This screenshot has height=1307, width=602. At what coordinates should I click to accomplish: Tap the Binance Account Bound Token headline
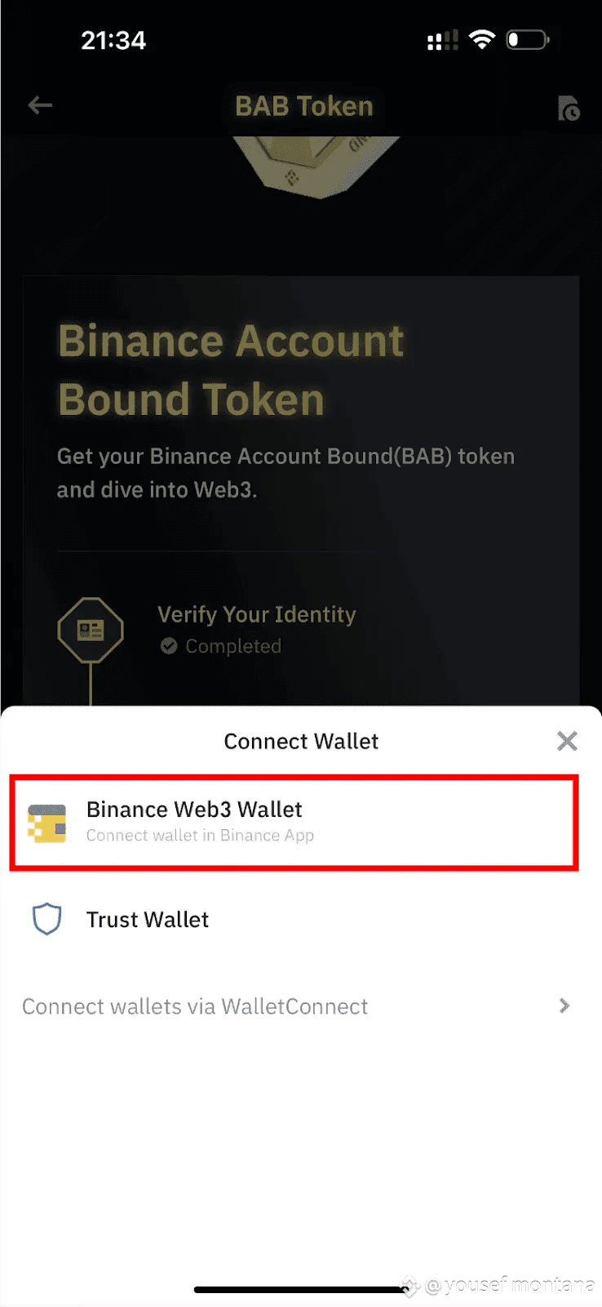point(231,370)
